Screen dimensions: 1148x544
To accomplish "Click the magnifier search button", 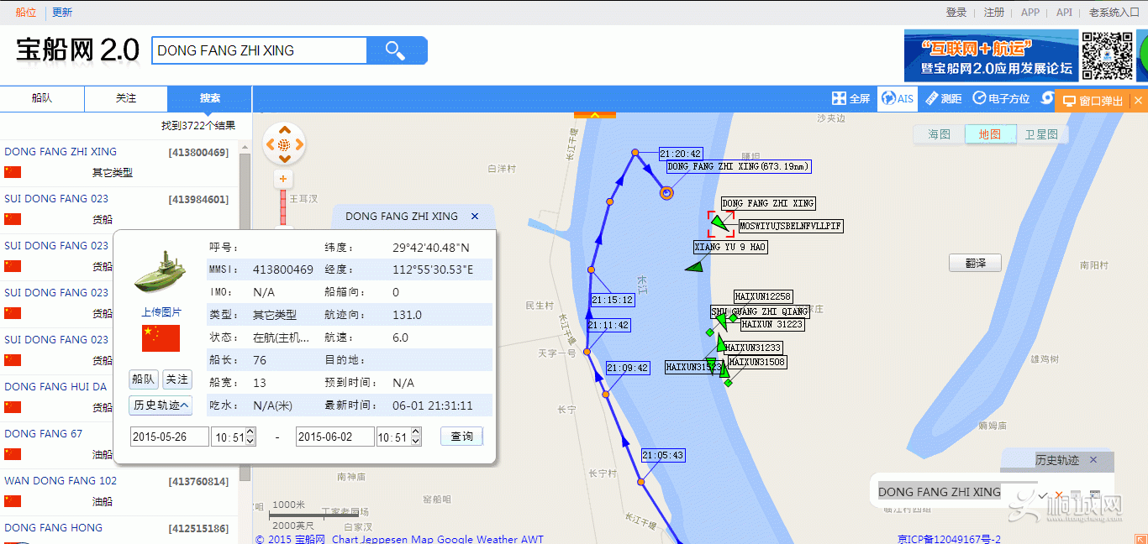I will tap(396, 50).
